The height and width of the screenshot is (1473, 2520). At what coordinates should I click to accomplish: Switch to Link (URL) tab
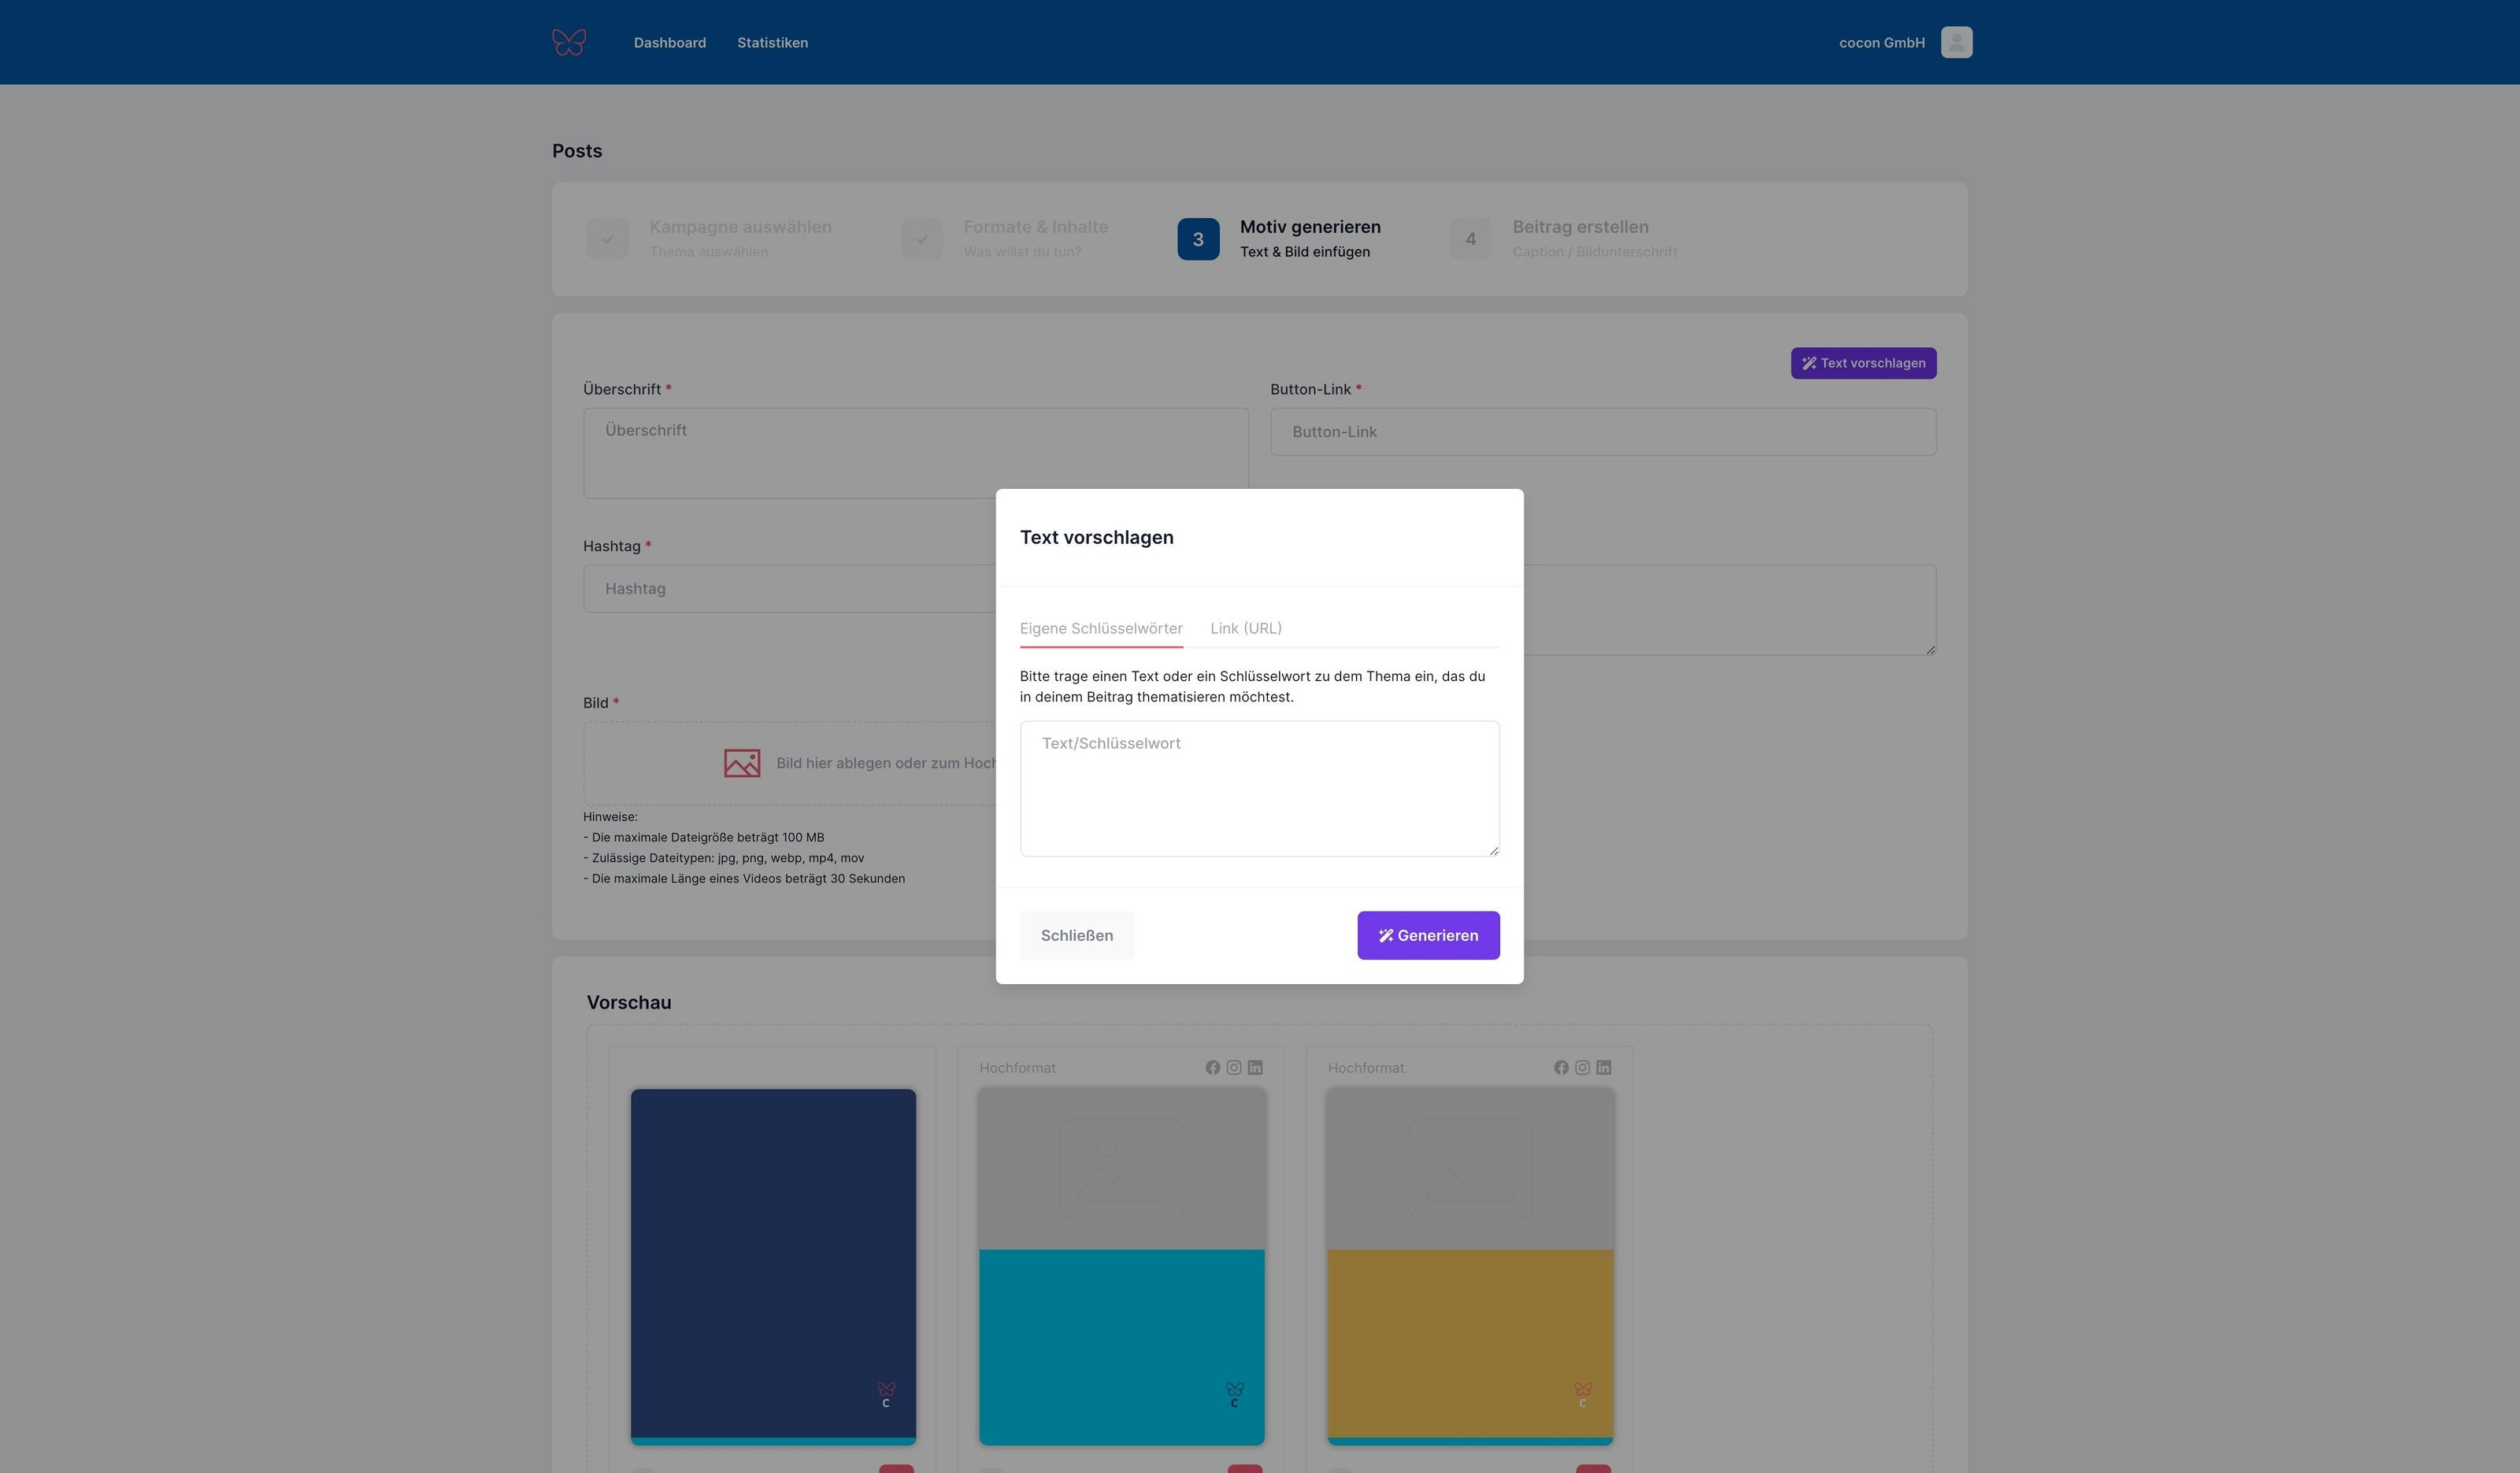coord(1245,628)
